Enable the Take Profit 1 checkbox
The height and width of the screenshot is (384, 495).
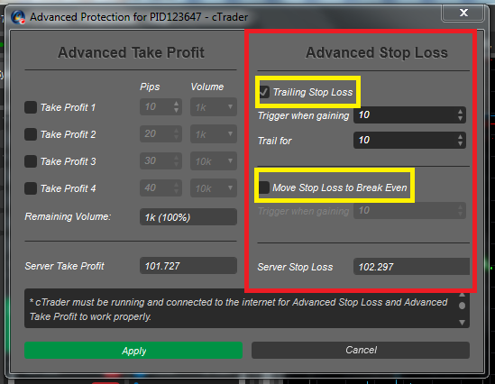coord(31,107)
